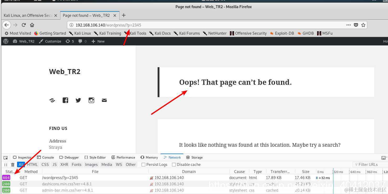This screenshot has height=194, width=388.
Task: Open the Most Visited bookmark
Action: point(18,33)
